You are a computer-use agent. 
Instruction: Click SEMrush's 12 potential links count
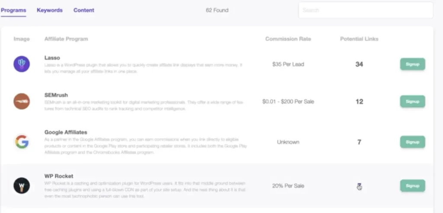[x=359, y=102]
